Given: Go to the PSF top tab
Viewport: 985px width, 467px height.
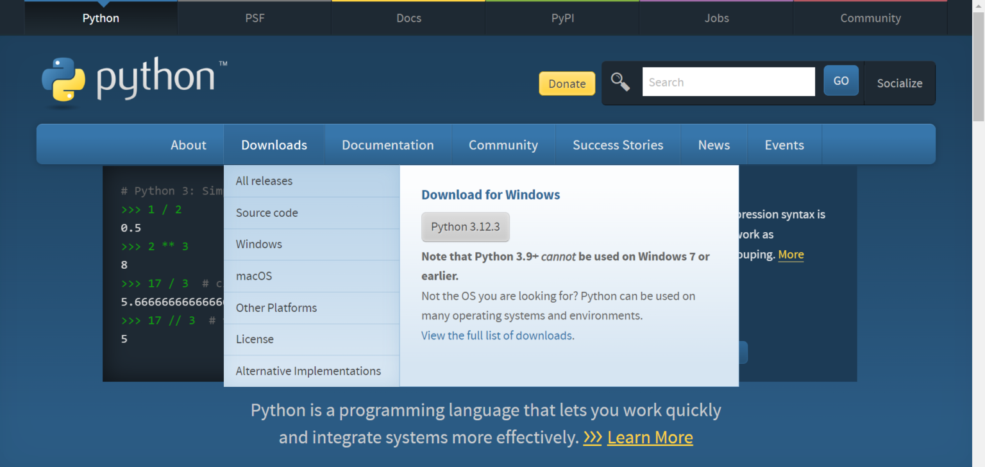Looking at the screenshot, I should tap(255, 18).
